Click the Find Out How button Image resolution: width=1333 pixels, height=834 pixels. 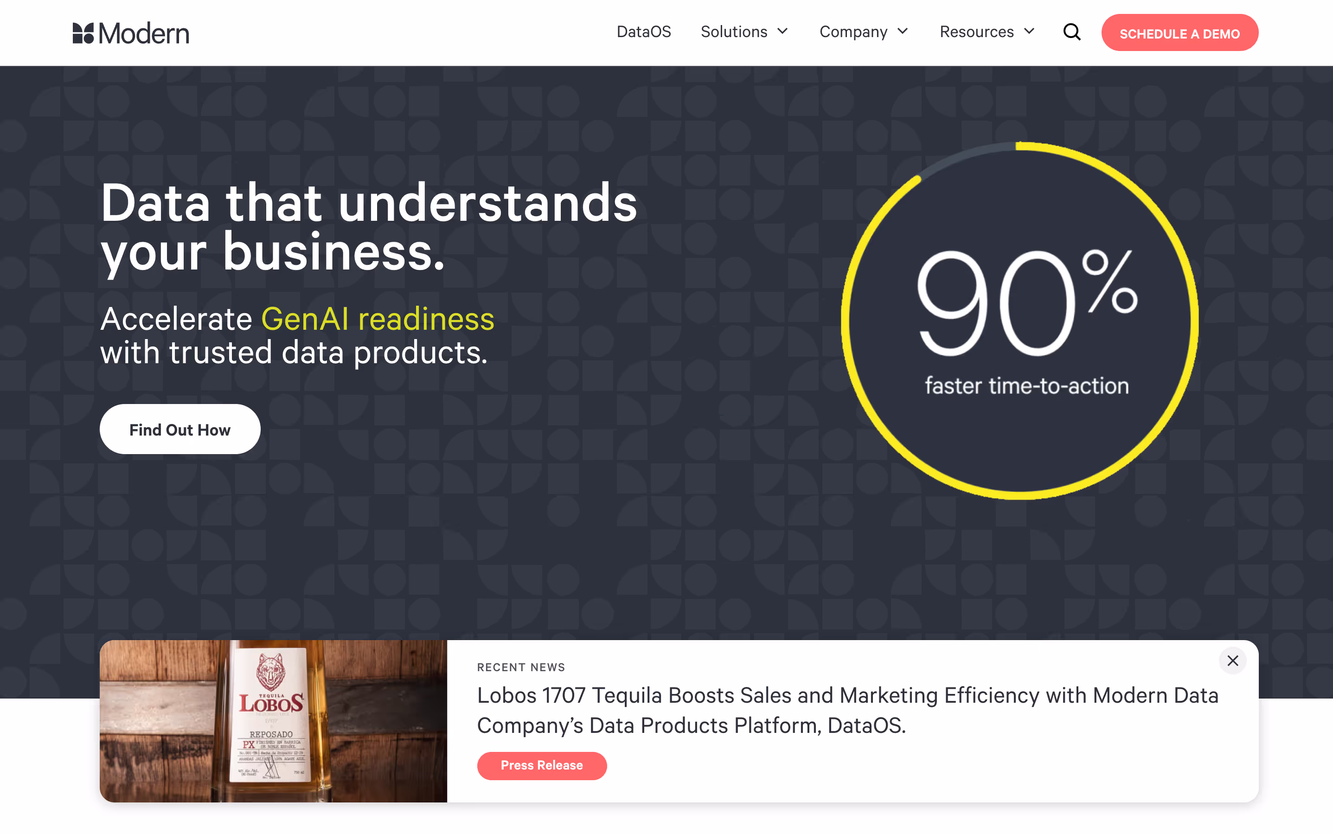tap(180, 429)
